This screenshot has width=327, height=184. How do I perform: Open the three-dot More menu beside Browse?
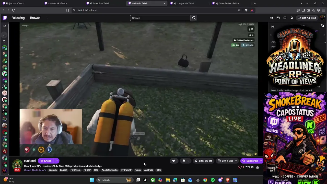pos(47,18)
